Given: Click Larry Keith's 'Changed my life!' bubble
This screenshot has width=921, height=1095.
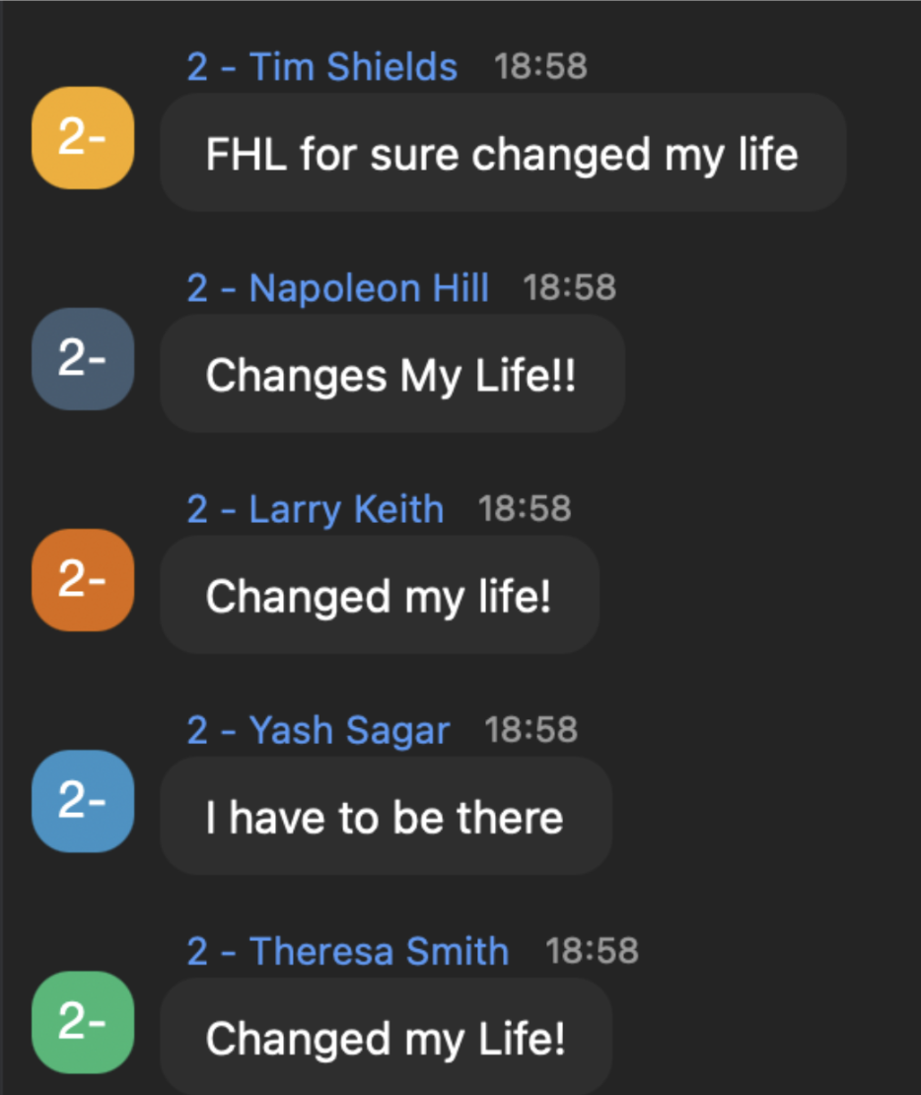Looking at the screenshot, I should [380, 595].
